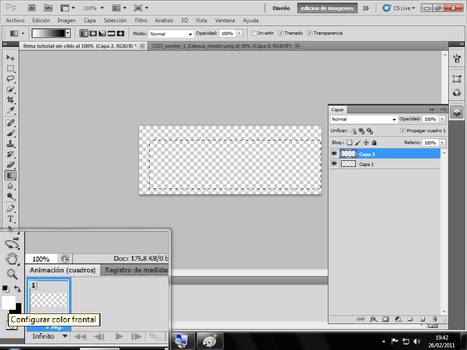Uncheck Propagar cuadro 1

coord(403,130)
